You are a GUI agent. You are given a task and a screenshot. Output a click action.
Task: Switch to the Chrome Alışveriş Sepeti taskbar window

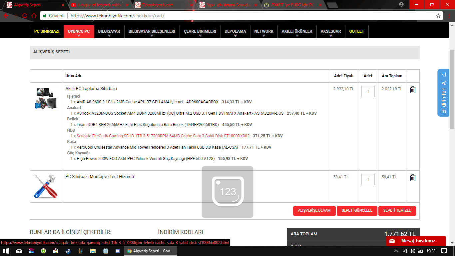tap(151, 251)
